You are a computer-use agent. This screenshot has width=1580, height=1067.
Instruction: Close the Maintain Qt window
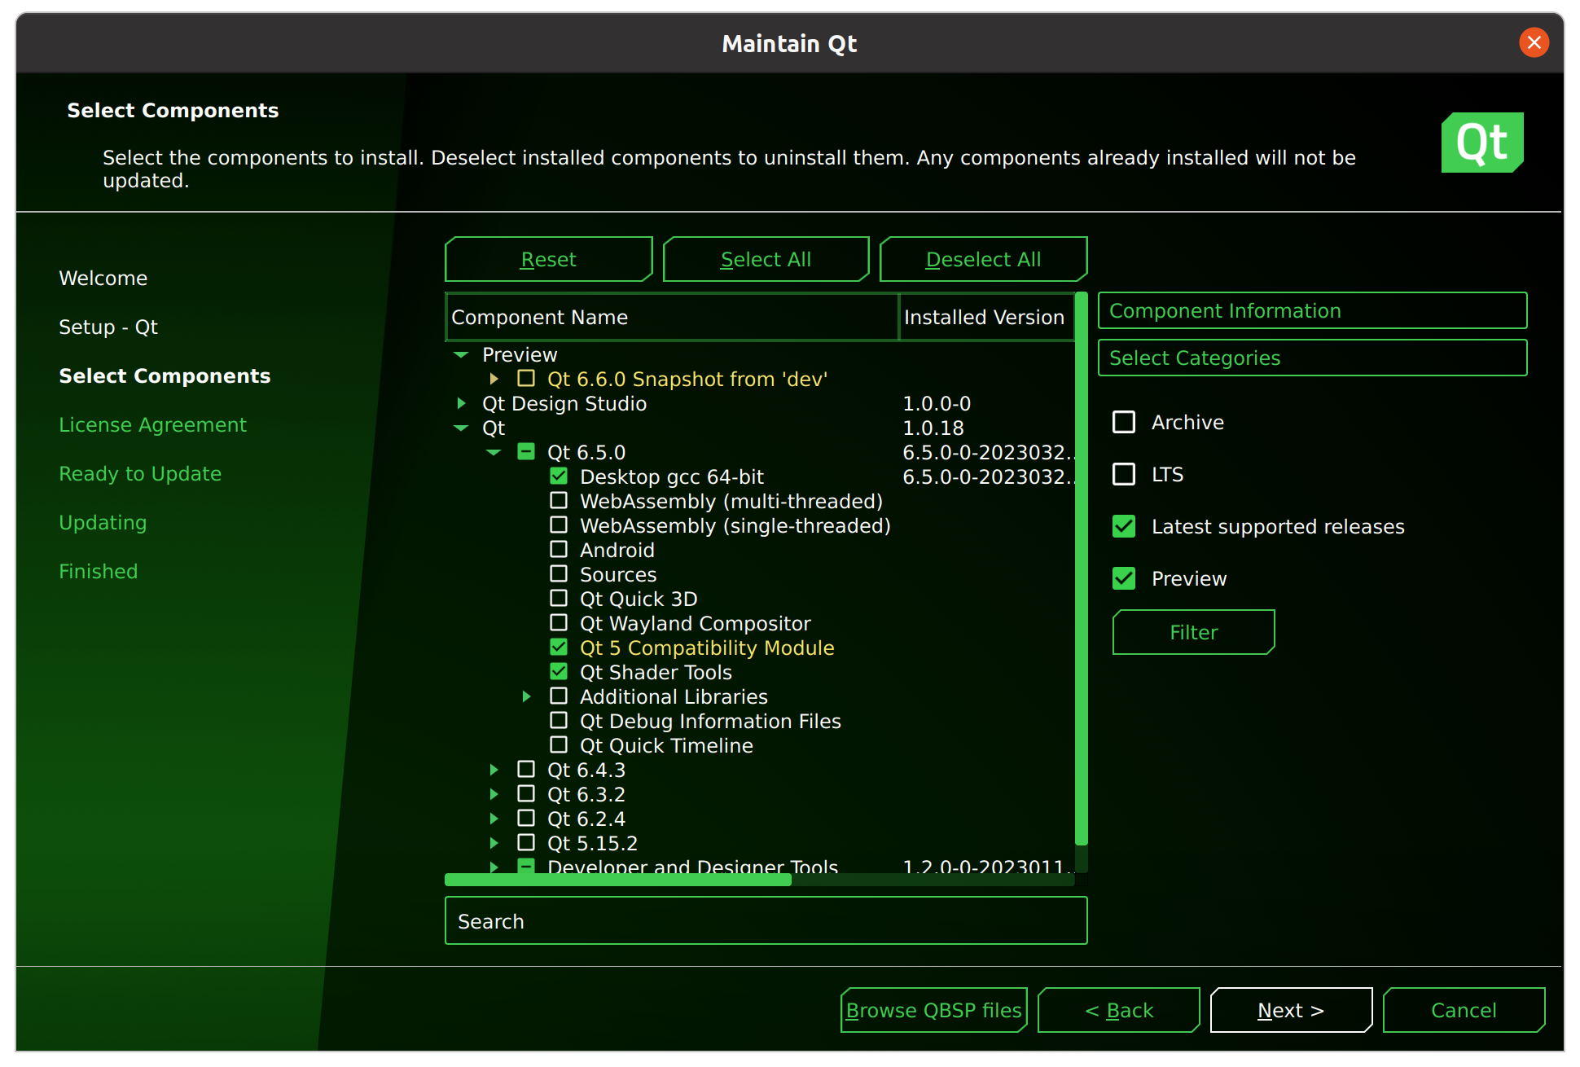1534,42
